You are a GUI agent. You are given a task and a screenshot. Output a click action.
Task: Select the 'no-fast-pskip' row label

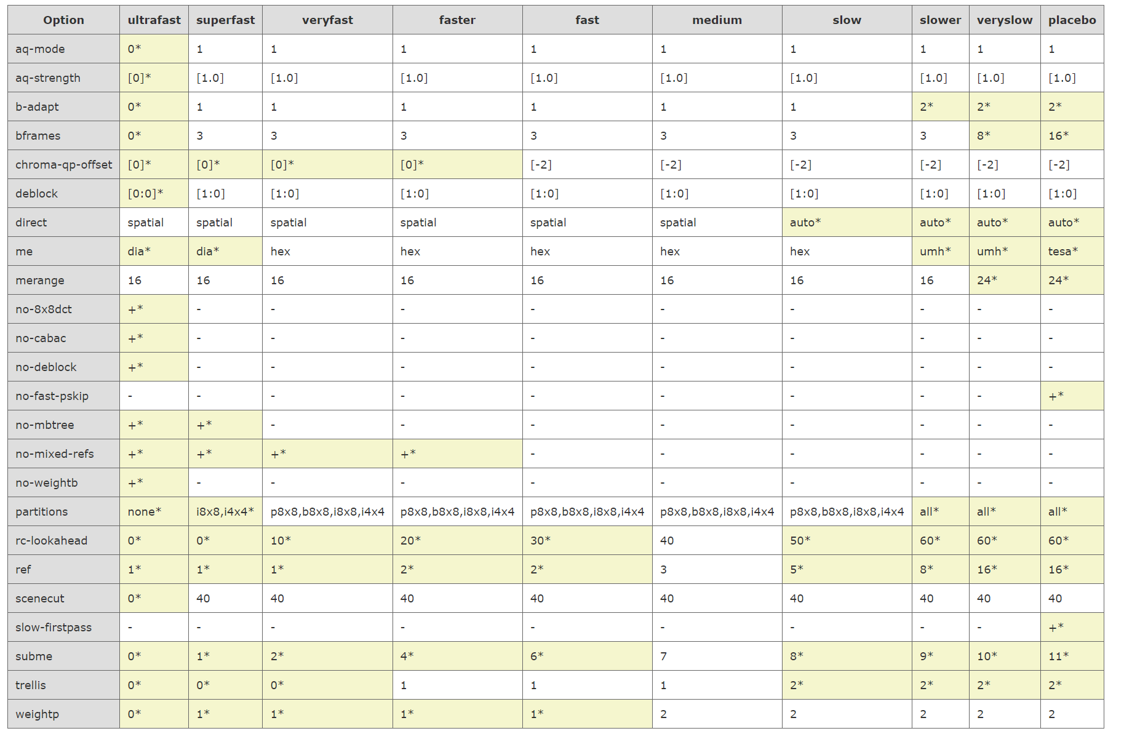(x=52, y=396)
